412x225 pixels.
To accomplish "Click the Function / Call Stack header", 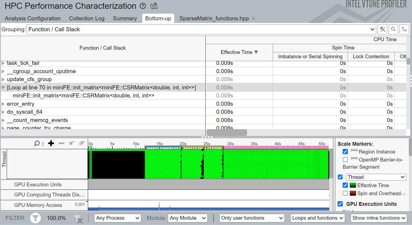I will (103, 48).
